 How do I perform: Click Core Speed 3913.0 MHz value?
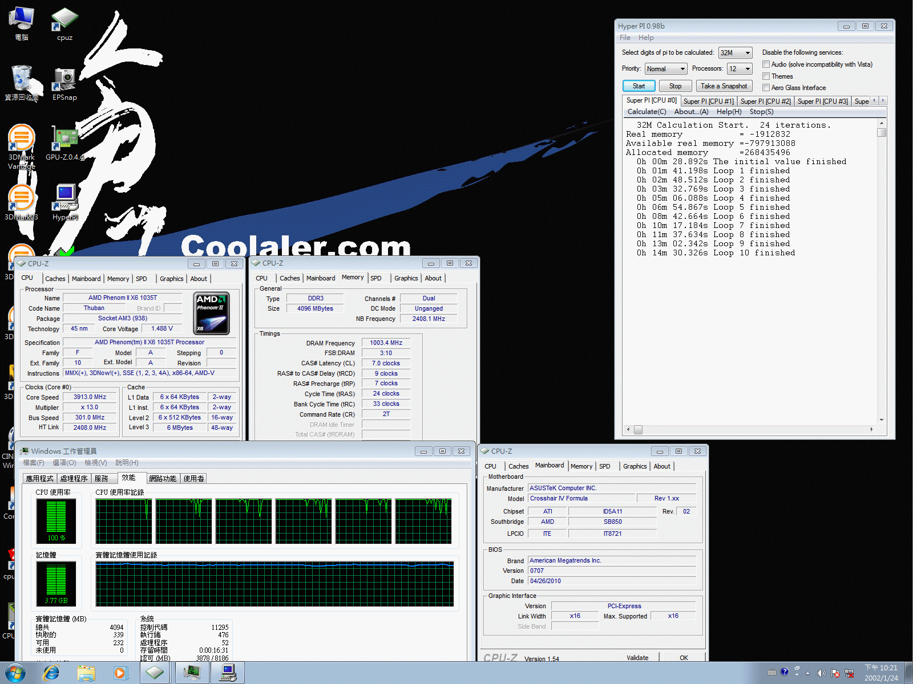point(90,397)
